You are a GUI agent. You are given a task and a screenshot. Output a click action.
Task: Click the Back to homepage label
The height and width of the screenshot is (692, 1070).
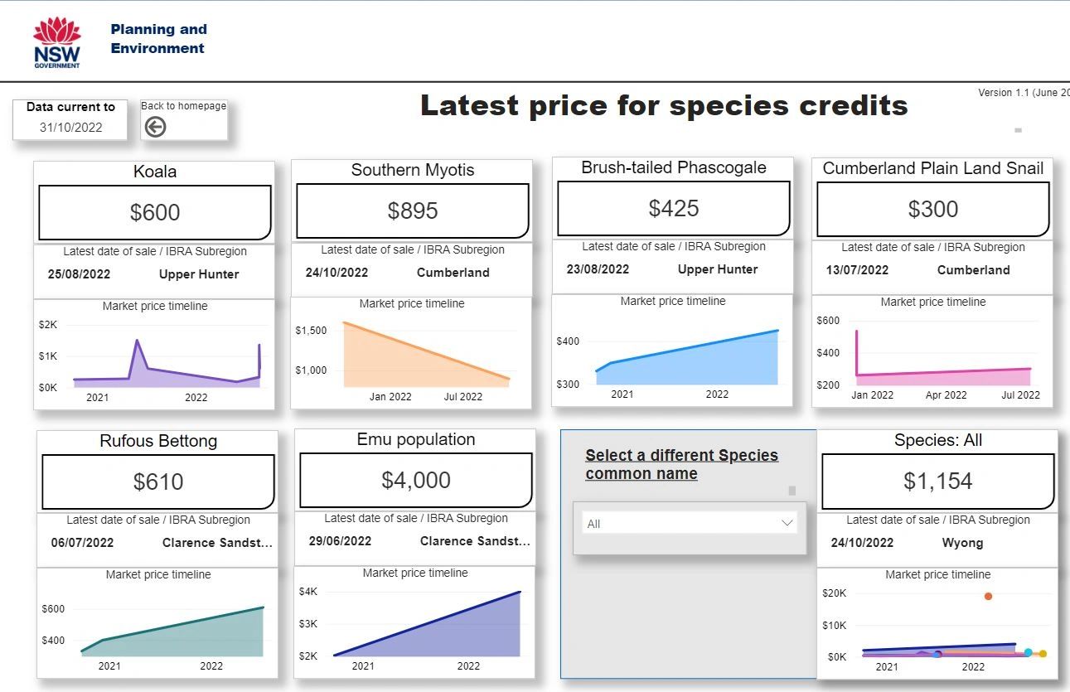pos(184,105)
